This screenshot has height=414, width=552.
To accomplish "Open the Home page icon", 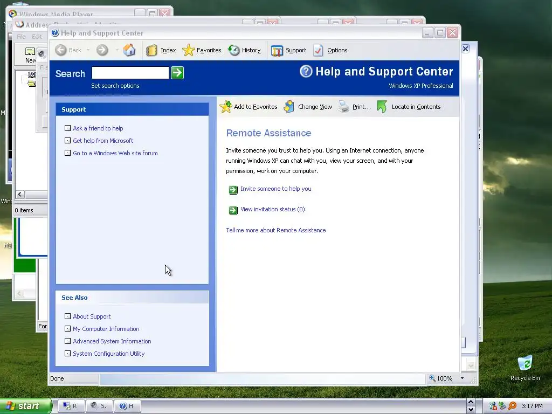I will pos(129,50).
